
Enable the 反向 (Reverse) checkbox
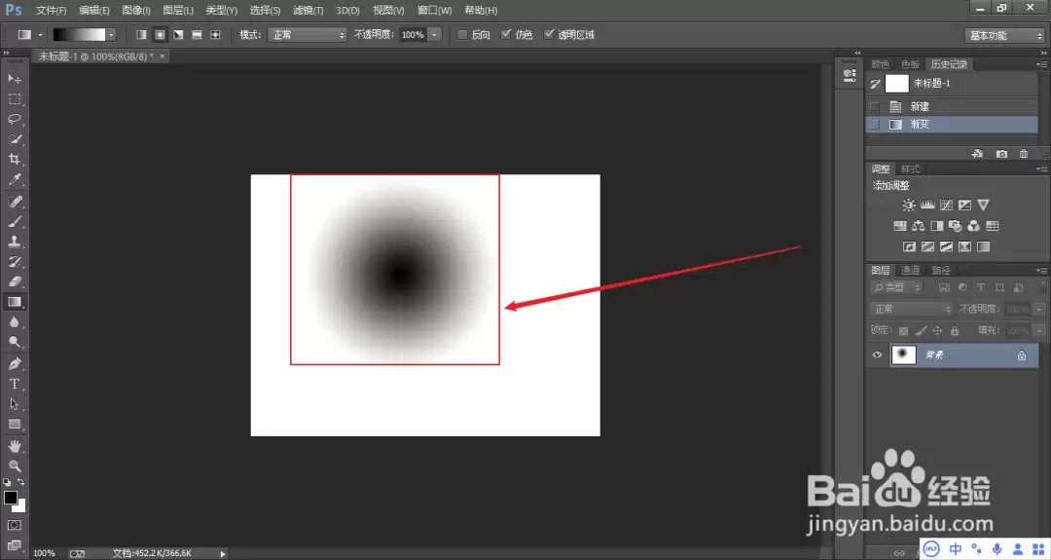tap(462, 35)
